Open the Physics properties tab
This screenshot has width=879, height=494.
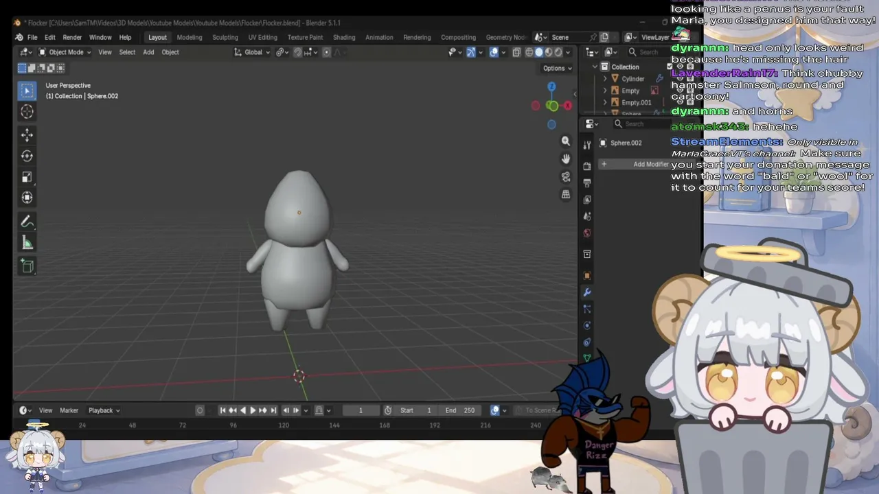587,325
